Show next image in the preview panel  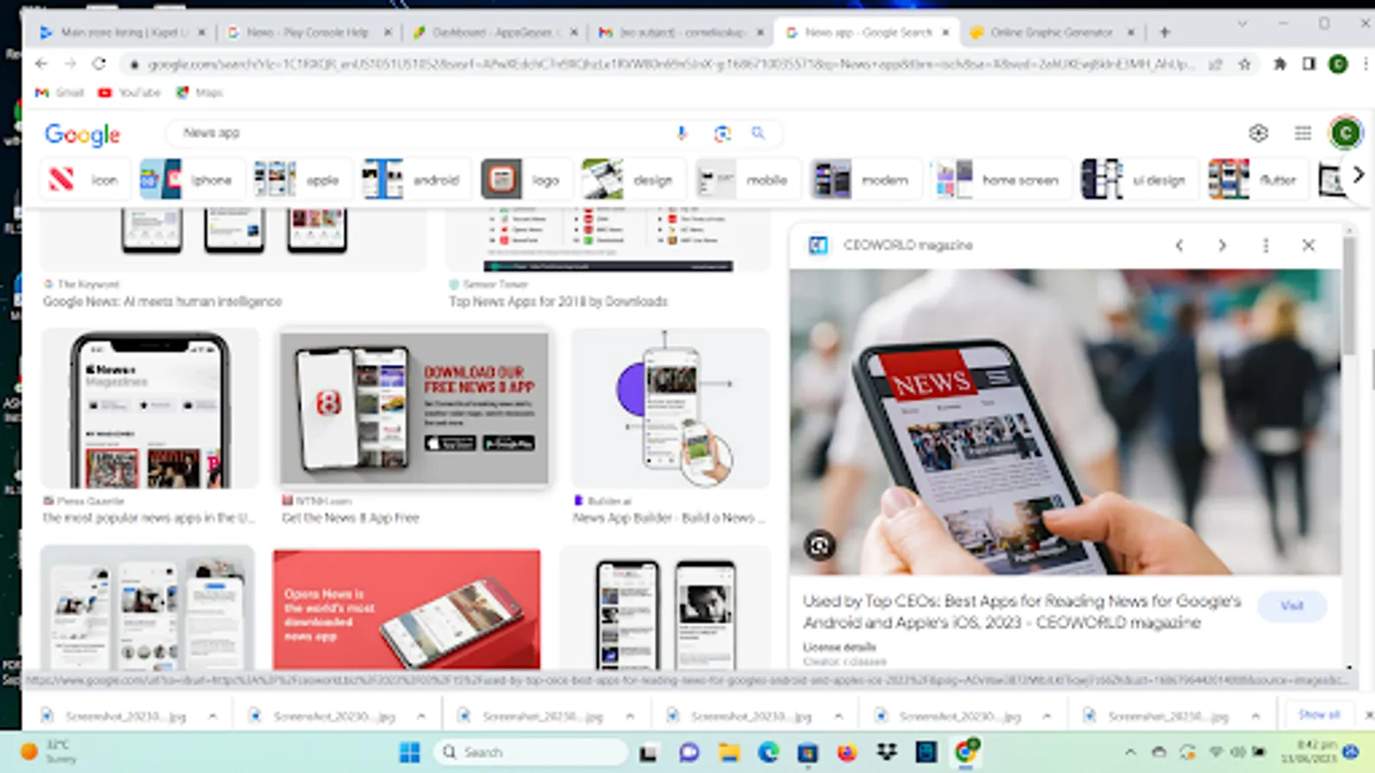pos(1222,246)
